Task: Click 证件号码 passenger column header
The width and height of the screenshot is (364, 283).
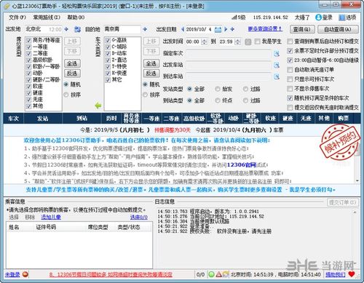Action: click(46, 227)
